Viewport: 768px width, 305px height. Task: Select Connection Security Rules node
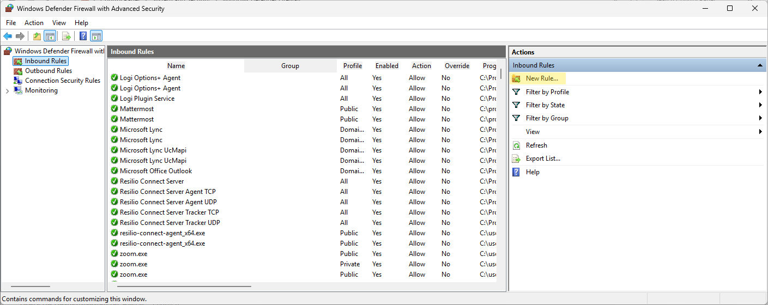point(62,81)
